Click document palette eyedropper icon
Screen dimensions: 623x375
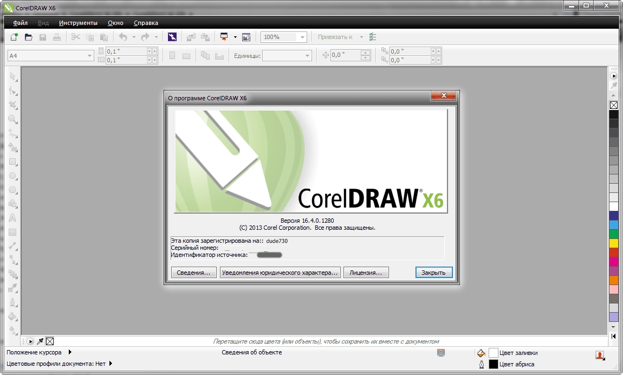40,341
